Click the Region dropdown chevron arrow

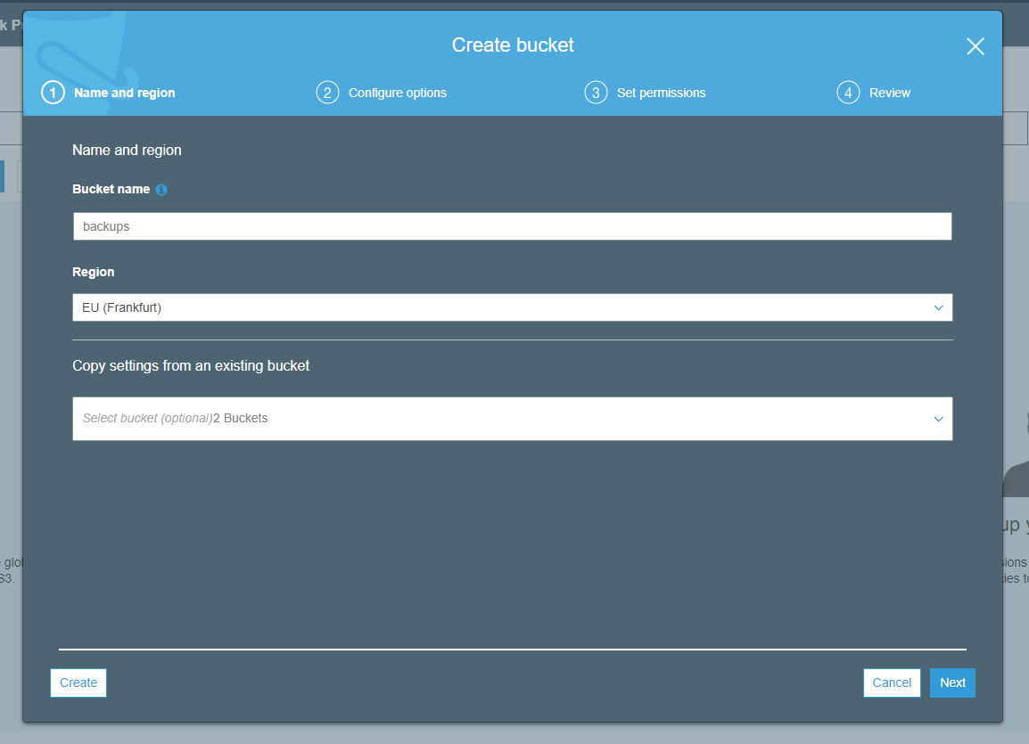tap(938, 307)
